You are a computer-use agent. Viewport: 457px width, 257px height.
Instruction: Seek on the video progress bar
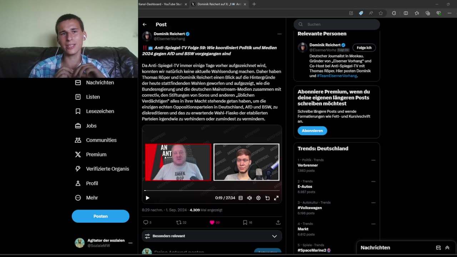(212, 191)
